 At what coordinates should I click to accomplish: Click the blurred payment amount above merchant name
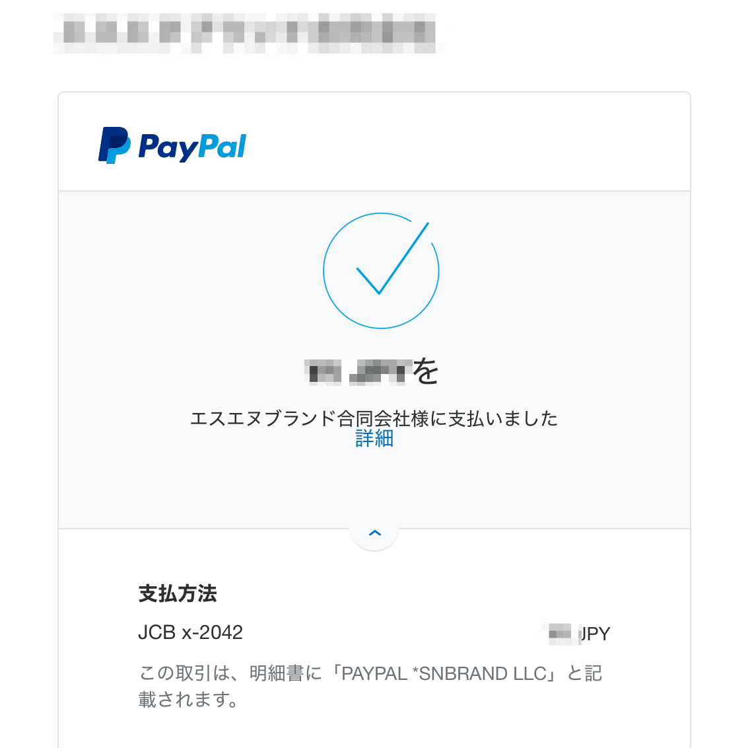[x=359, y=372]
